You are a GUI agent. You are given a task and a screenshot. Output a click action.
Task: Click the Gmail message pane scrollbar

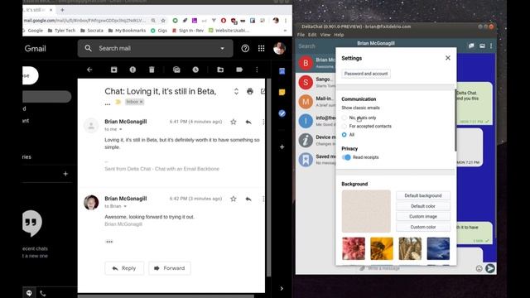pyautogui.click(x=269, y=177)
